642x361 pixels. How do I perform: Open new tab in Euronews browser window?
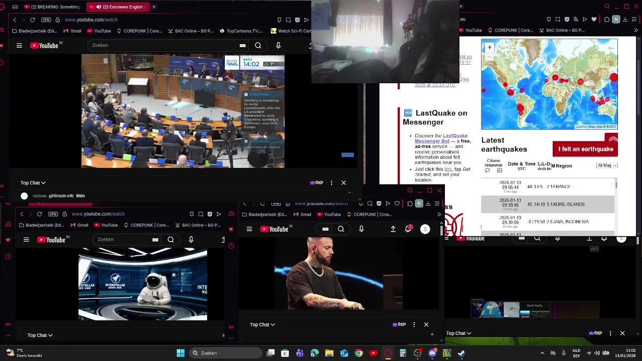(x=154, y=7)
